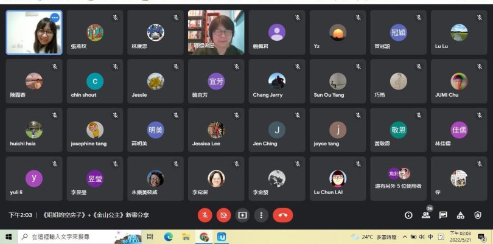493x244 pixels.
Task: Open Windows Start menu
Action: click(9, 237)
